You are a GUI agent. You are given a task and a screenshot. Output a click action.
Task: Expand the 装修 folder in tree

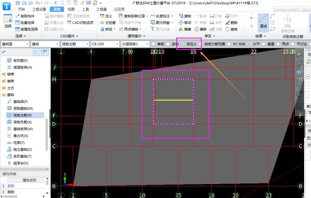pos(4,81)
